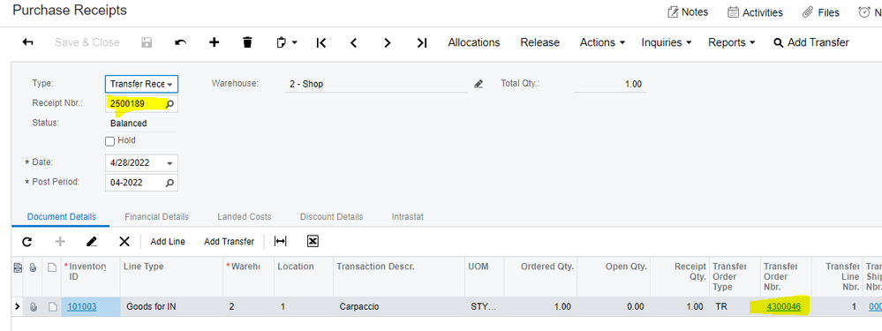Click the grid Add Line button

point(168,242)
